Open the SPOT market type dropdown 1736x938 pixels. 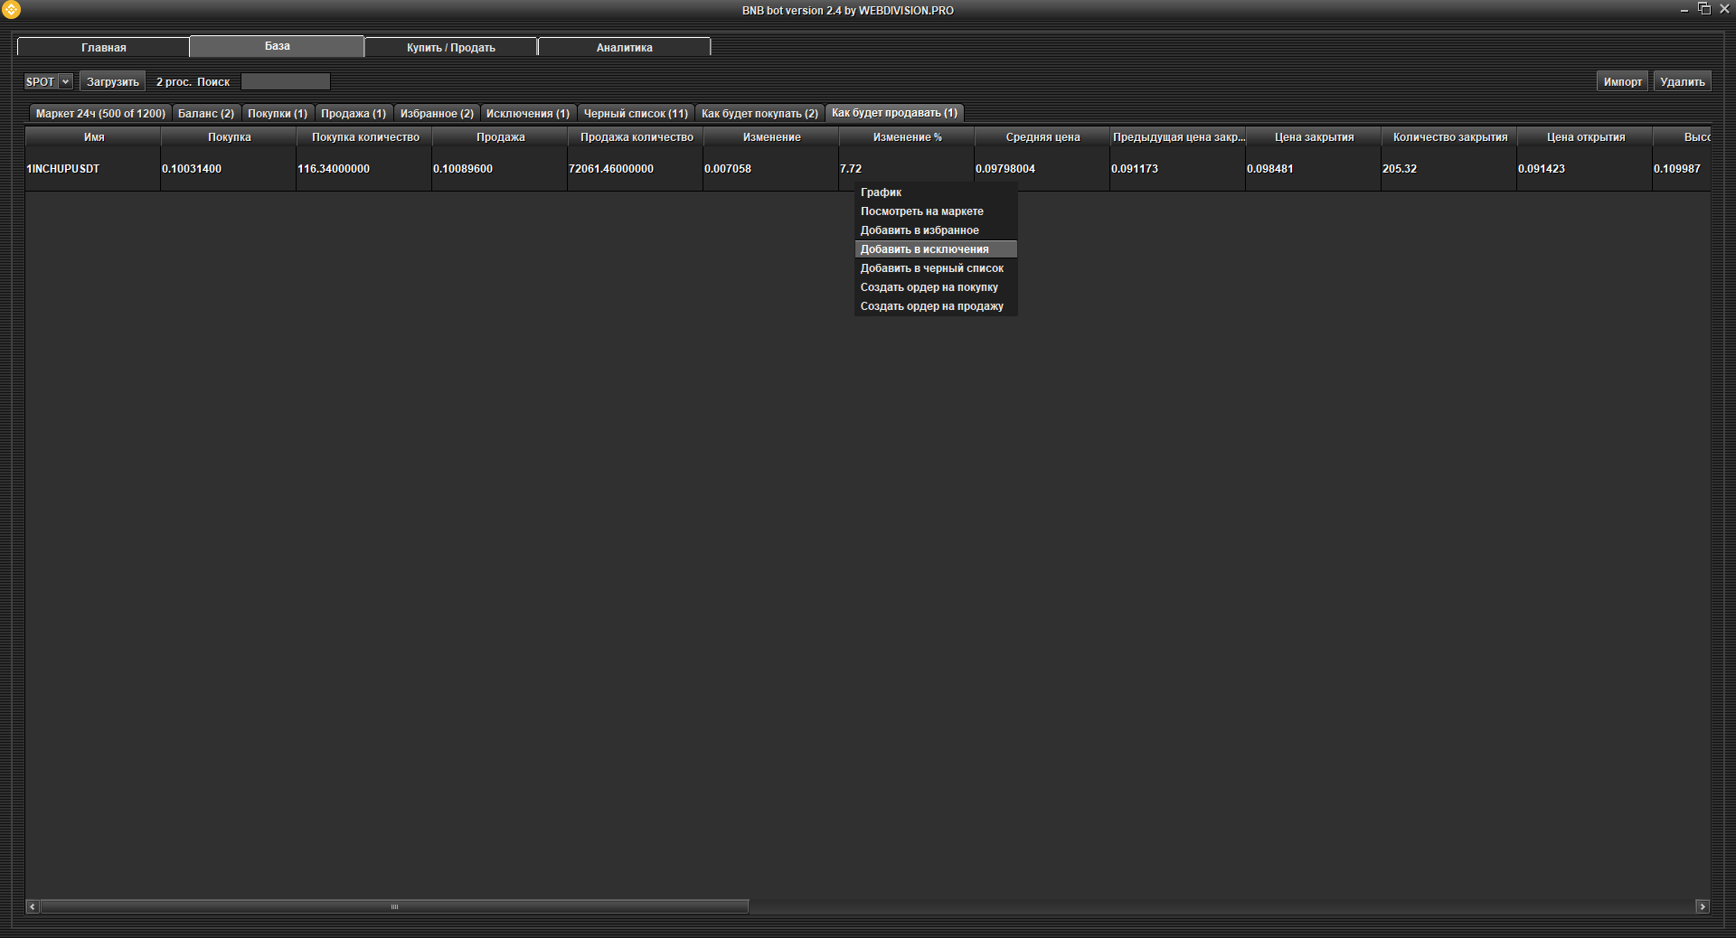48,81
